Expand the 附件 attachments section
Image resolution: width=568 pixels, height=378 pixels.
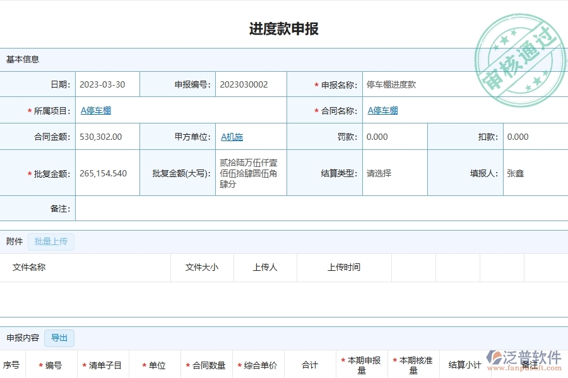pos(14,241)
